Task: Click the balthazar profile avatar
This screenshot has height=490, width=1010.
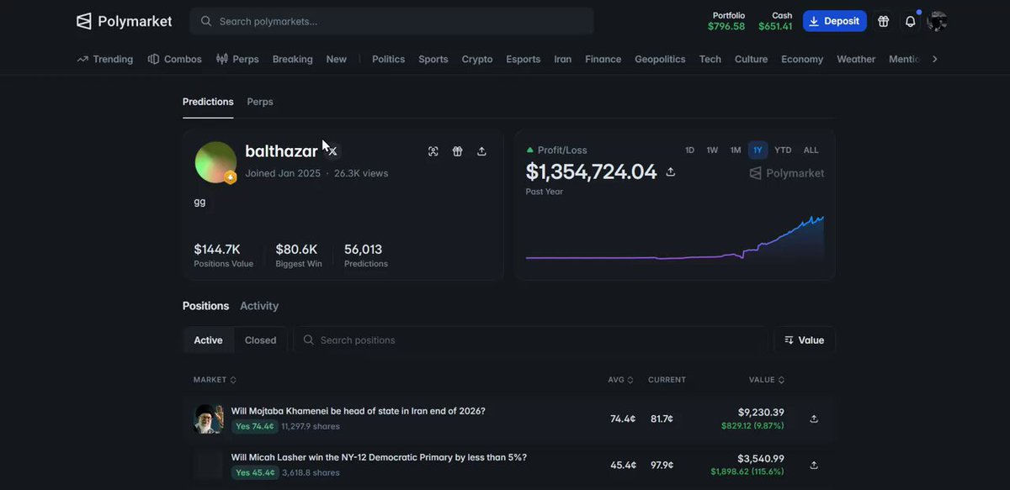Action: pyautogui.click(x=215, y=162)
